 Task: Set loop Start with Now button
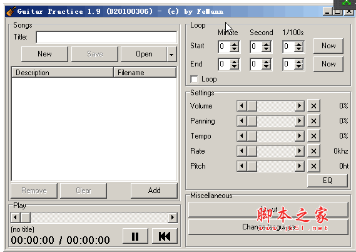tap(328, 46)
